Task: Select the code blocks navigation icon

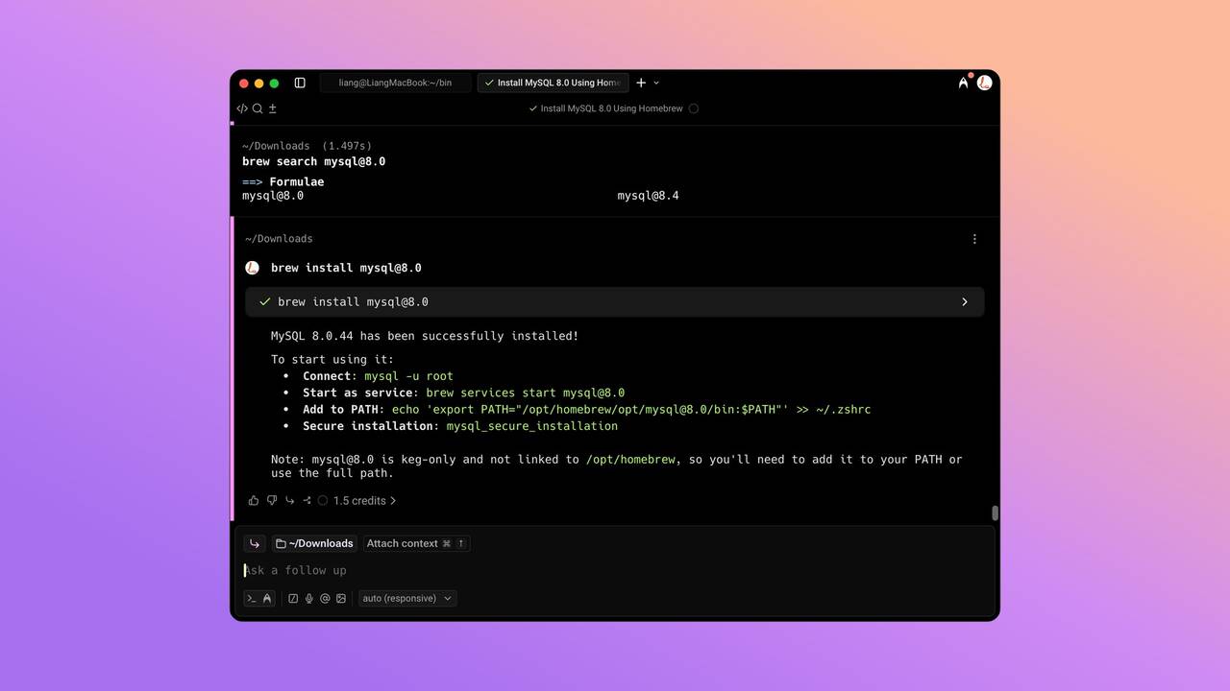Action: (x=242, y=108)
